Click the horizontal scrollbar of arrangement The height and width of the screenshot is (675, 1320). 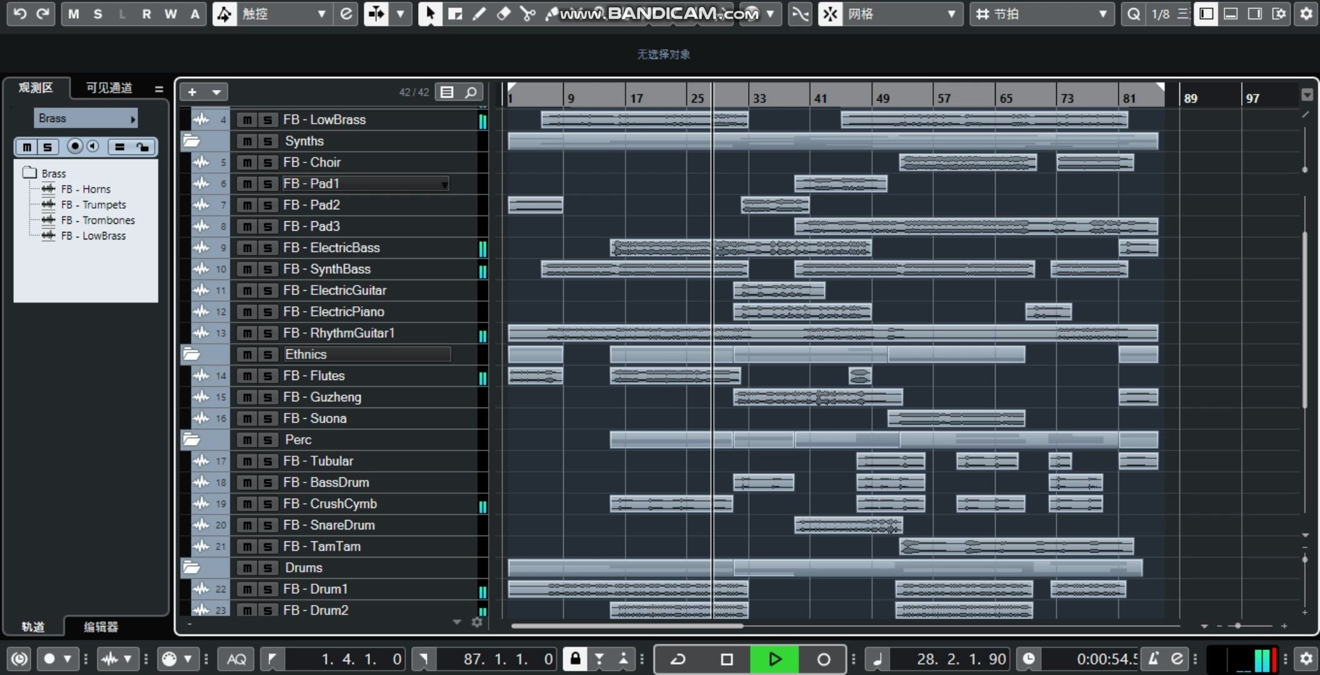click(627, 625)
